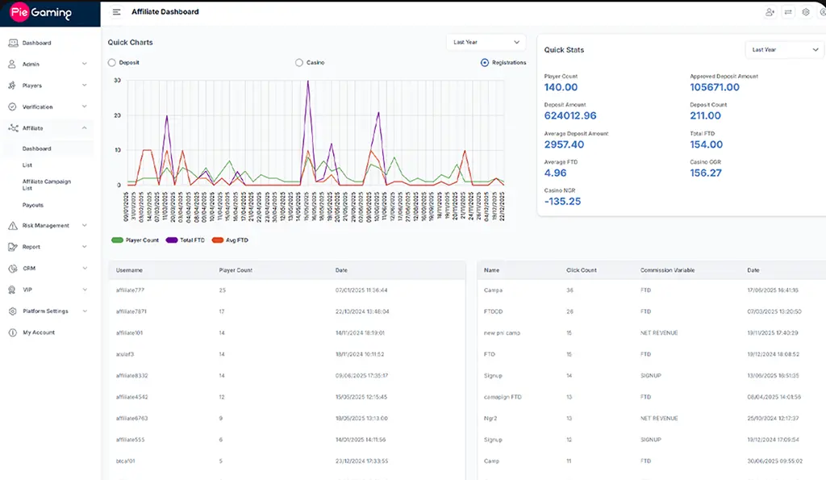
Task: Click the My Account info icon
Action: (x=13, y=332)
